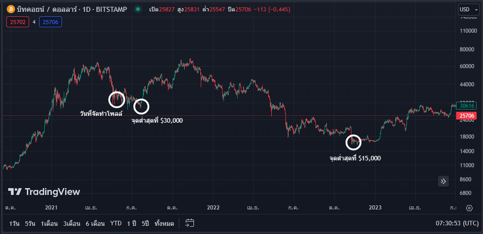
Task: Click the 110000 price axis label
Action: tap(468, 31)
